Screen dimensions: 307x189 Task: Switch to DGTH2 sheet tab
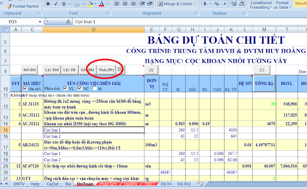[x=184, y=184]
